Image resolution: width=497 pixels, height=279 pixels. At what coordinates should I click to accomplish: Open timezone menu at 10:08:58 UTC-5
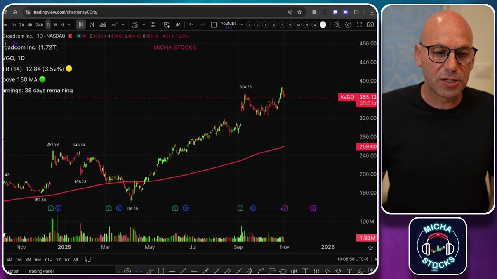(x=353, y=259)
